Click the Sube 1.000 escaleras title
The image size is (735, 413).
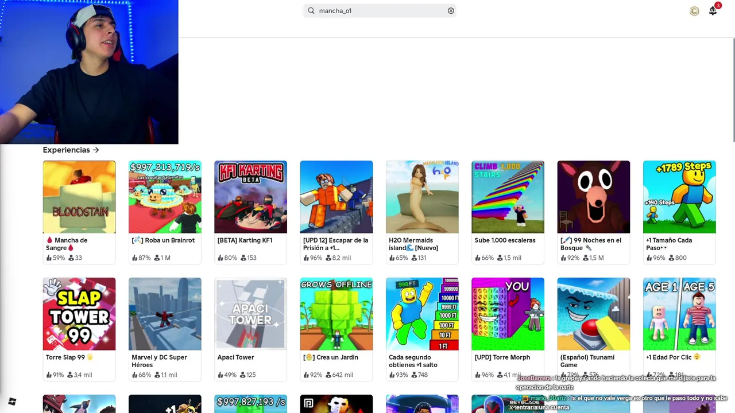point(505,240)
